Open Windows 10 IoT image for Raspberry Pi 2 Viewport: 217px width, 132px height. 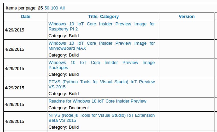point(102,26)
